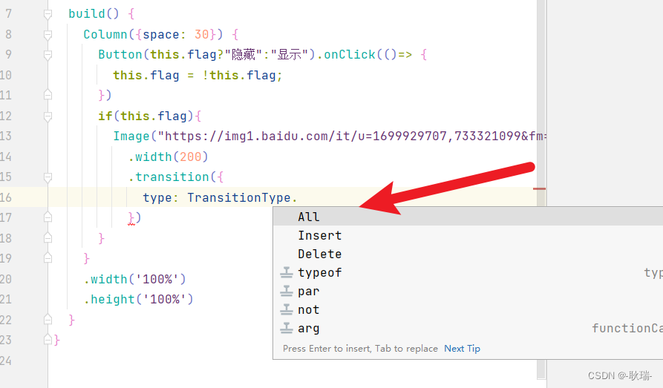Toggle fold marker on line 18
The width and height of the screenshot is (663, 388).
point(48,238)
